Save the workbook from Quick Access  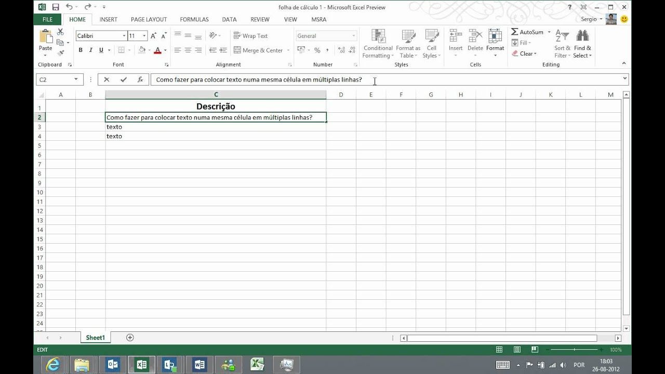click(x=56, y=7)
